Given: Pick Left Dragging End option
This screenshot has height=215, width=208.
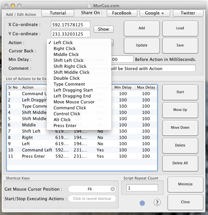Looking at the screenshot, I should point(79,96).
